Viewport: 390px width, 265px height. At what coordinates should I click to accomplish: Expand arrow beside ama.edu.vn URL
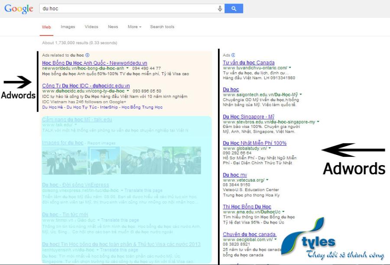click(283, 212)
